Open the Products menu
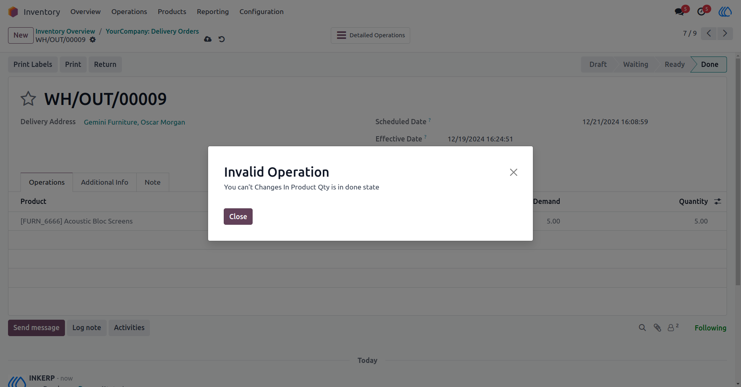This screenshot has height=387, width=741. click(x=172, y=12)
